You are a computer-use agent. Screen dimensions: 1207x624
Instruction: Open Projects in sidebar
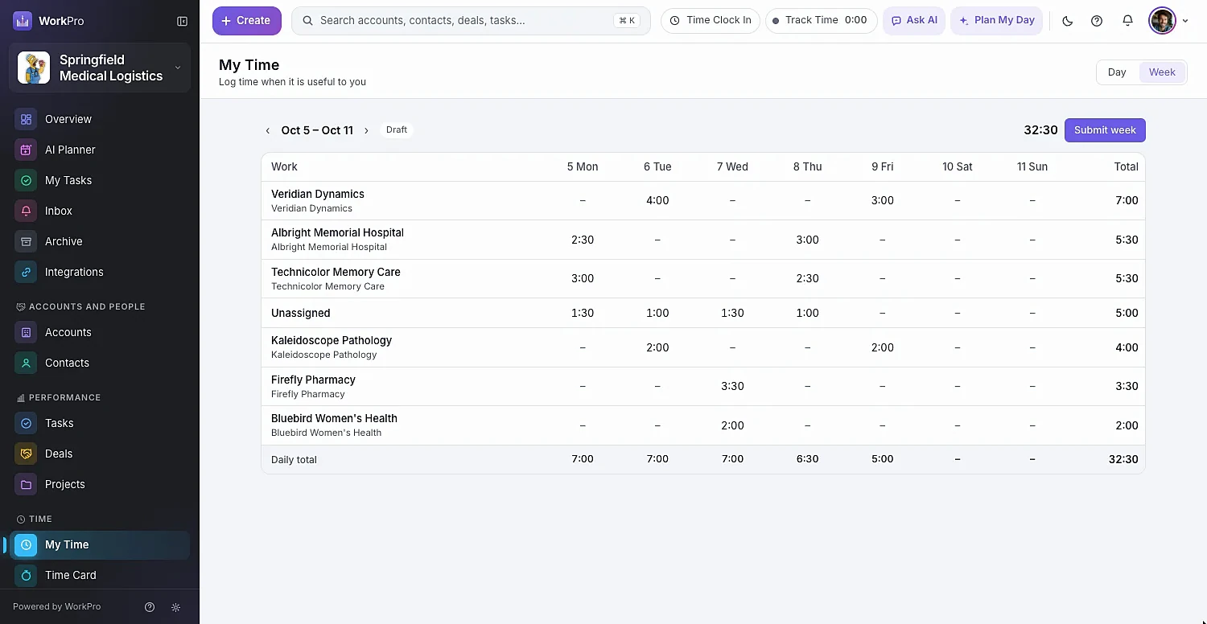click(x=101, y=484)
